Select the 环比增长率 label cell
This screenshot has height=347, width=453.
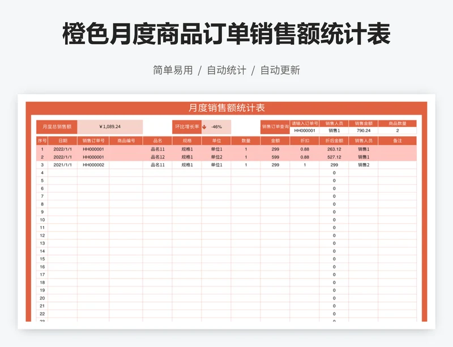pos(187,127)
